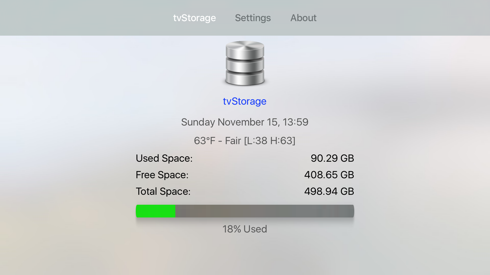
Task: Click the silver storage disk icon
Action: coord(245,63)
